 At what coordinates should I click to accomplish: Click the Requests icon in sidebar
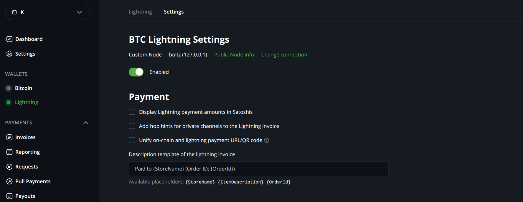coord(9,167)
